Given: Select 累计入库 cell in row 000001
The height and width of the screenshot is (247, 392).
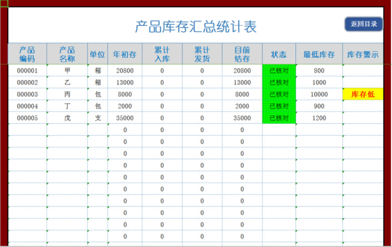Looking at the screenshot, I should (x=162, y=70).
